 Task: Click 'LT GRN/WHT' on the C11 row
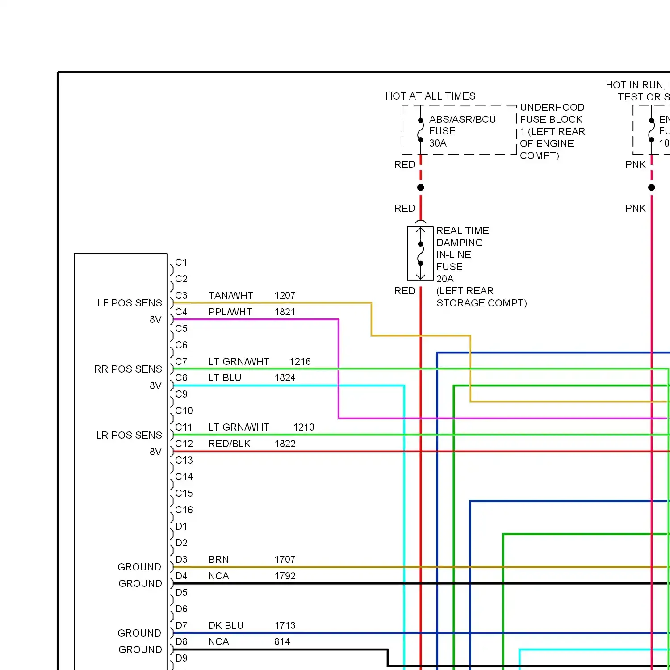click(x=239, y=427)
